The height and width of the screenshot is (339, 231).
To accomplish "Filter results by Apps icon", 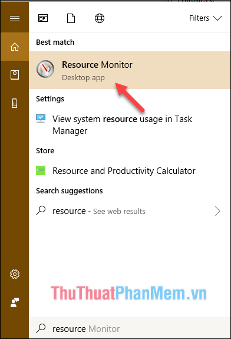I will point(43,18).
